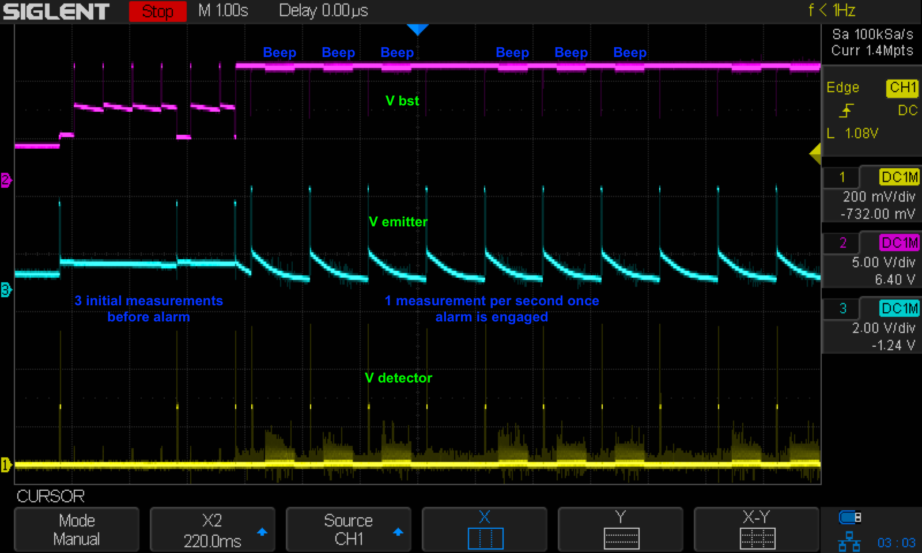Click the M 1.00s timebase readout

(x=224, y=10)
